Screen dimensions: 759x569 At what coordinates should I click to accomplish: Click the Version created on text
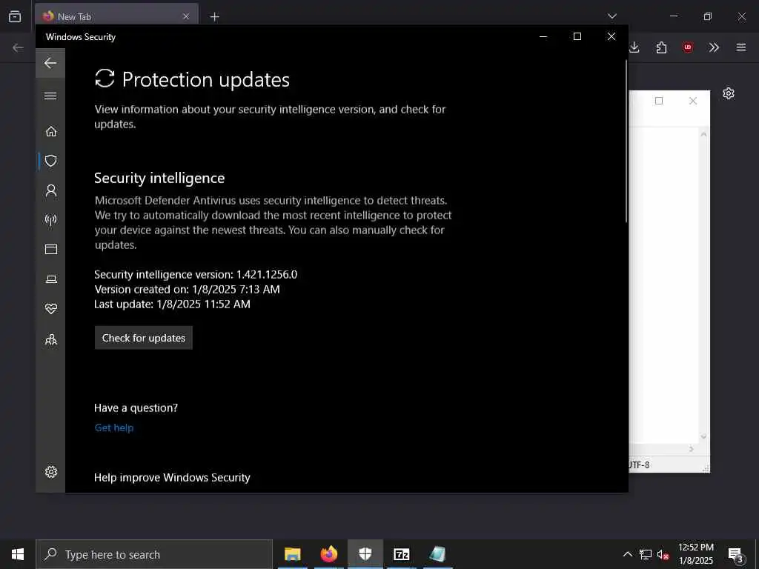point(187,290)
